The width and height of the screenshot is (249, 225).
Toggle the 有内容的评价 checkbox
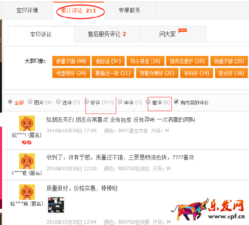[x=176, y=102]
